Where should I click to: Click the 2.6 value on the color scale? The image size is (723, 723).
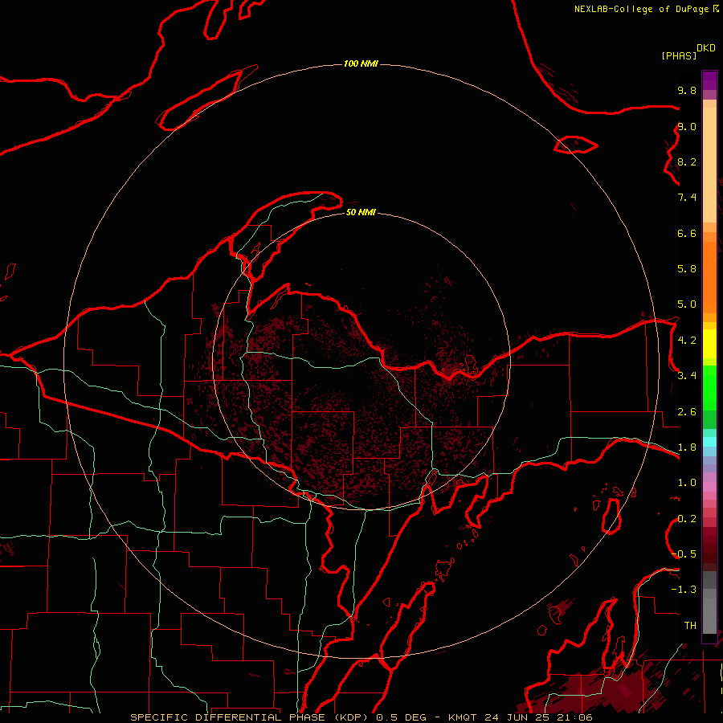[687, 412]
